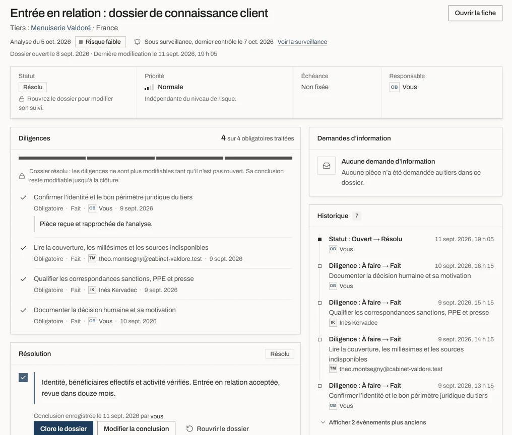Click checkmark of Lire la couverture diligence

23,248
